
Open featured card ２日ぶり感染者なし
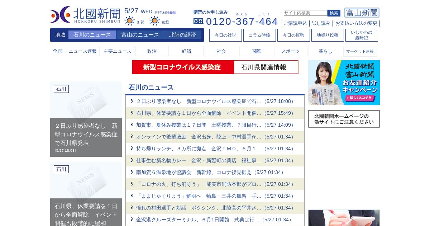click(86, 119)
